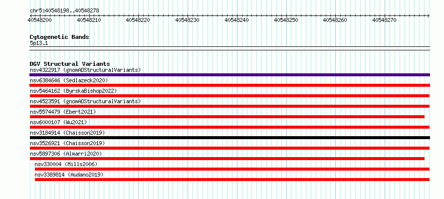The image size is (444, 199).
Task: Click the right arrowhead of the ruler
Action: tap(429, 15)
